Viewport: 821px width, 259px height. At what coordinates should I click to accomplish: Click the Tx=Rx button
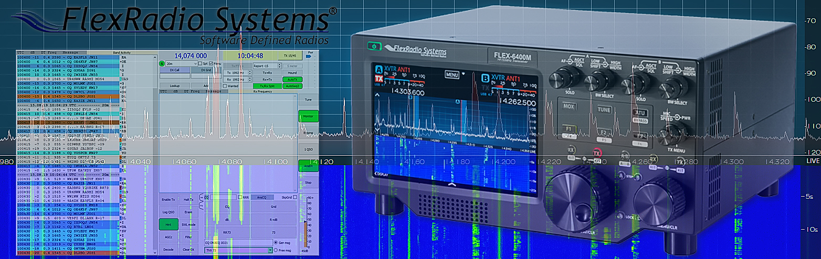coord(267,73)
